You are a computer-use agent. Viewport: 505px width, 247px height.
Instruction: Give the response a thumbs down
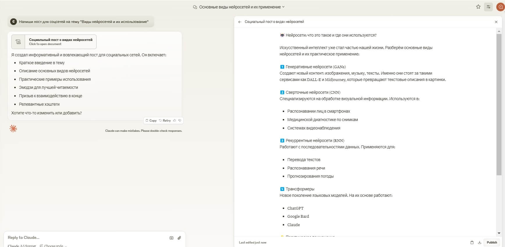coord(180,120)
